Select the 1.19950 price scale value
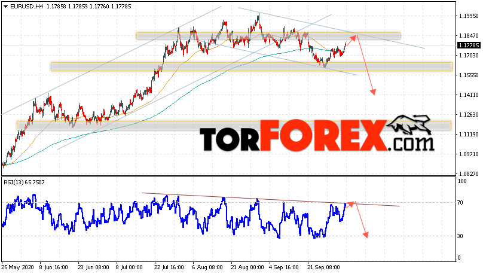483x274 pixels. (469, 16)
